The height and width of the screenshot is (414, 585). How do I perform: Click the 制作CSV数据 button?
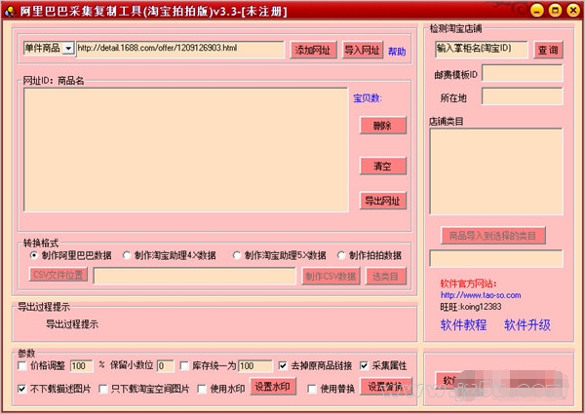(x=331, y=277)
